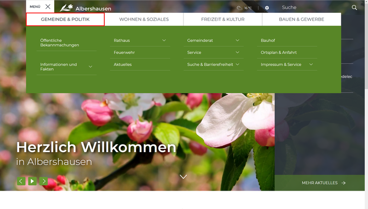Viewport: 368px width, 209px height.
Task: Switch to Bauen & Gewerbe tab
Action: [x=301, y=20]
